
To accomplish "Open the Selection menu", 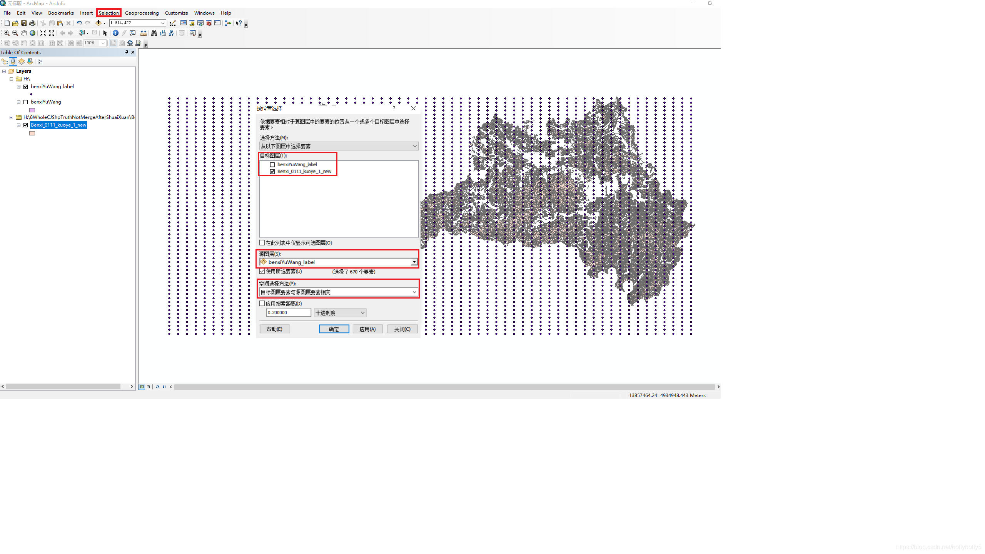I will click(109, 13).
